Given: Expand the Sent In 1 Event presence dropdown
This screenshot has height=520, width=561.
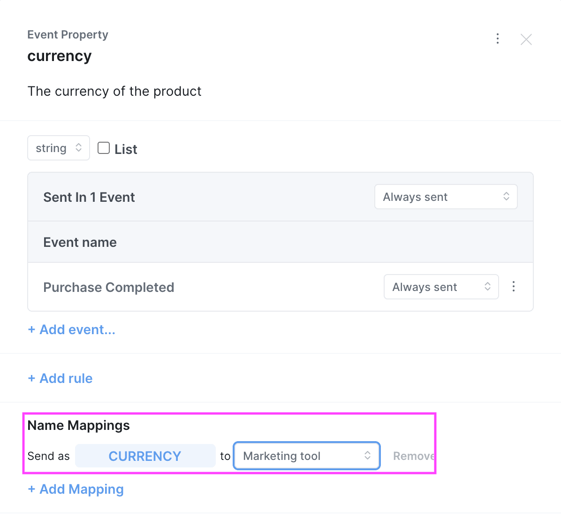Looking at the screenshot, I should pyautogui.click(x=446, y=197).
